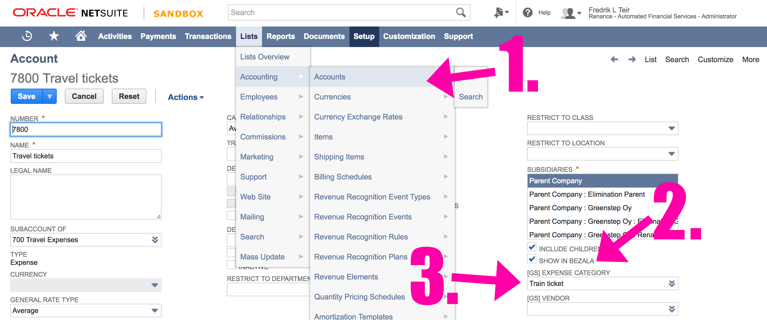The height and width of the screenshot is (320, 767).
Task: Click the List link
Action: point(651,59)
